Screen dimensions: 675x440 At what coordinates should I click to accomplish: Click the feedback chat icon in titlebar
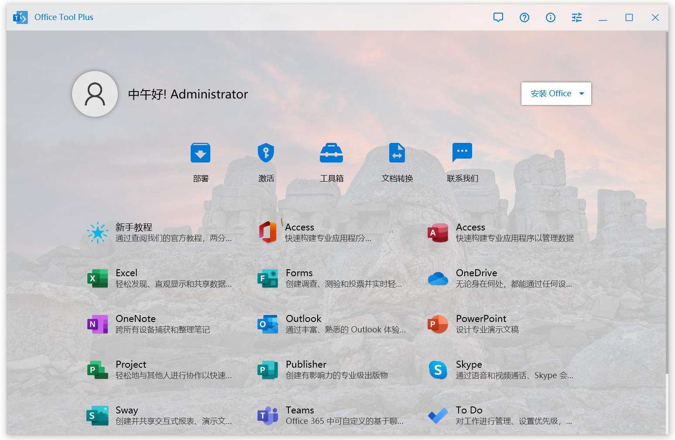coord(498,17)
